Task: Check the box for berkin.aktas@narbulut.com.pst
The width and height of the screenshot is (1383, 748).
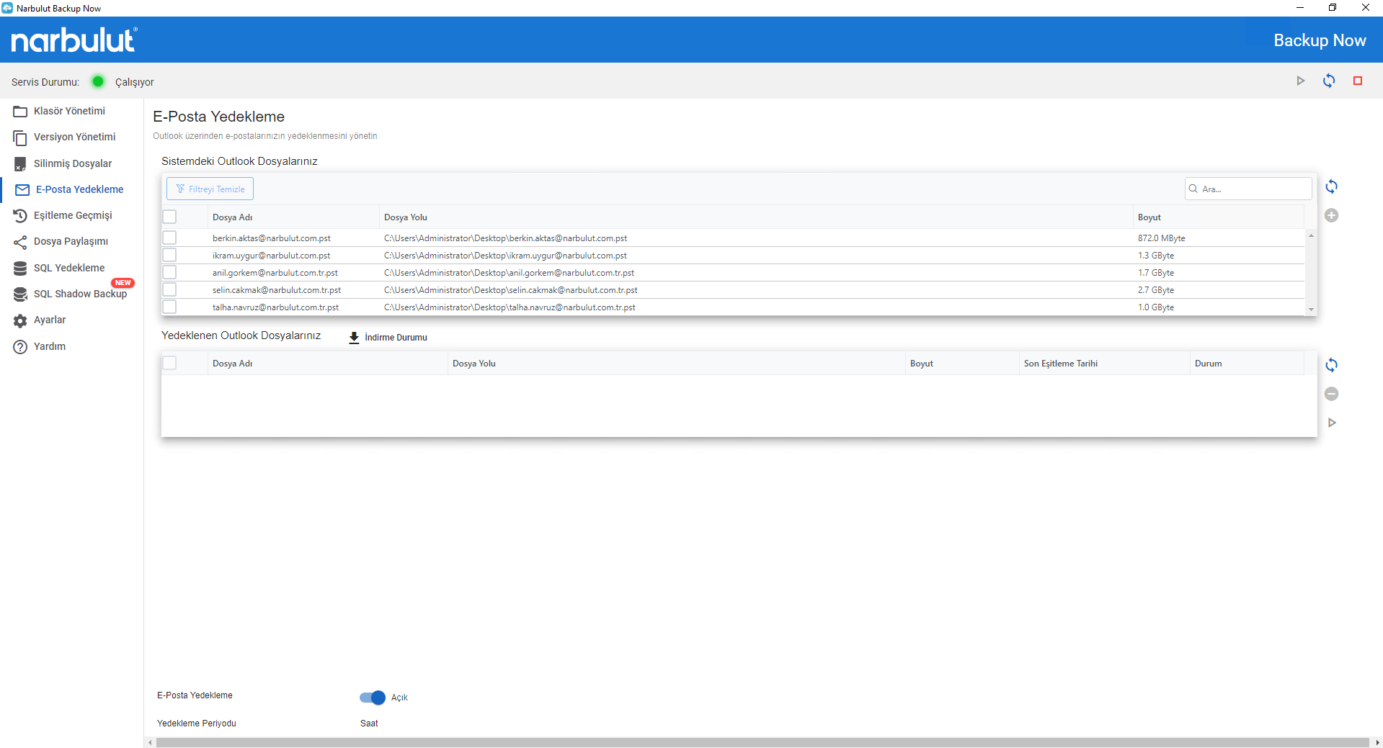Action: (x=169, y=238)
